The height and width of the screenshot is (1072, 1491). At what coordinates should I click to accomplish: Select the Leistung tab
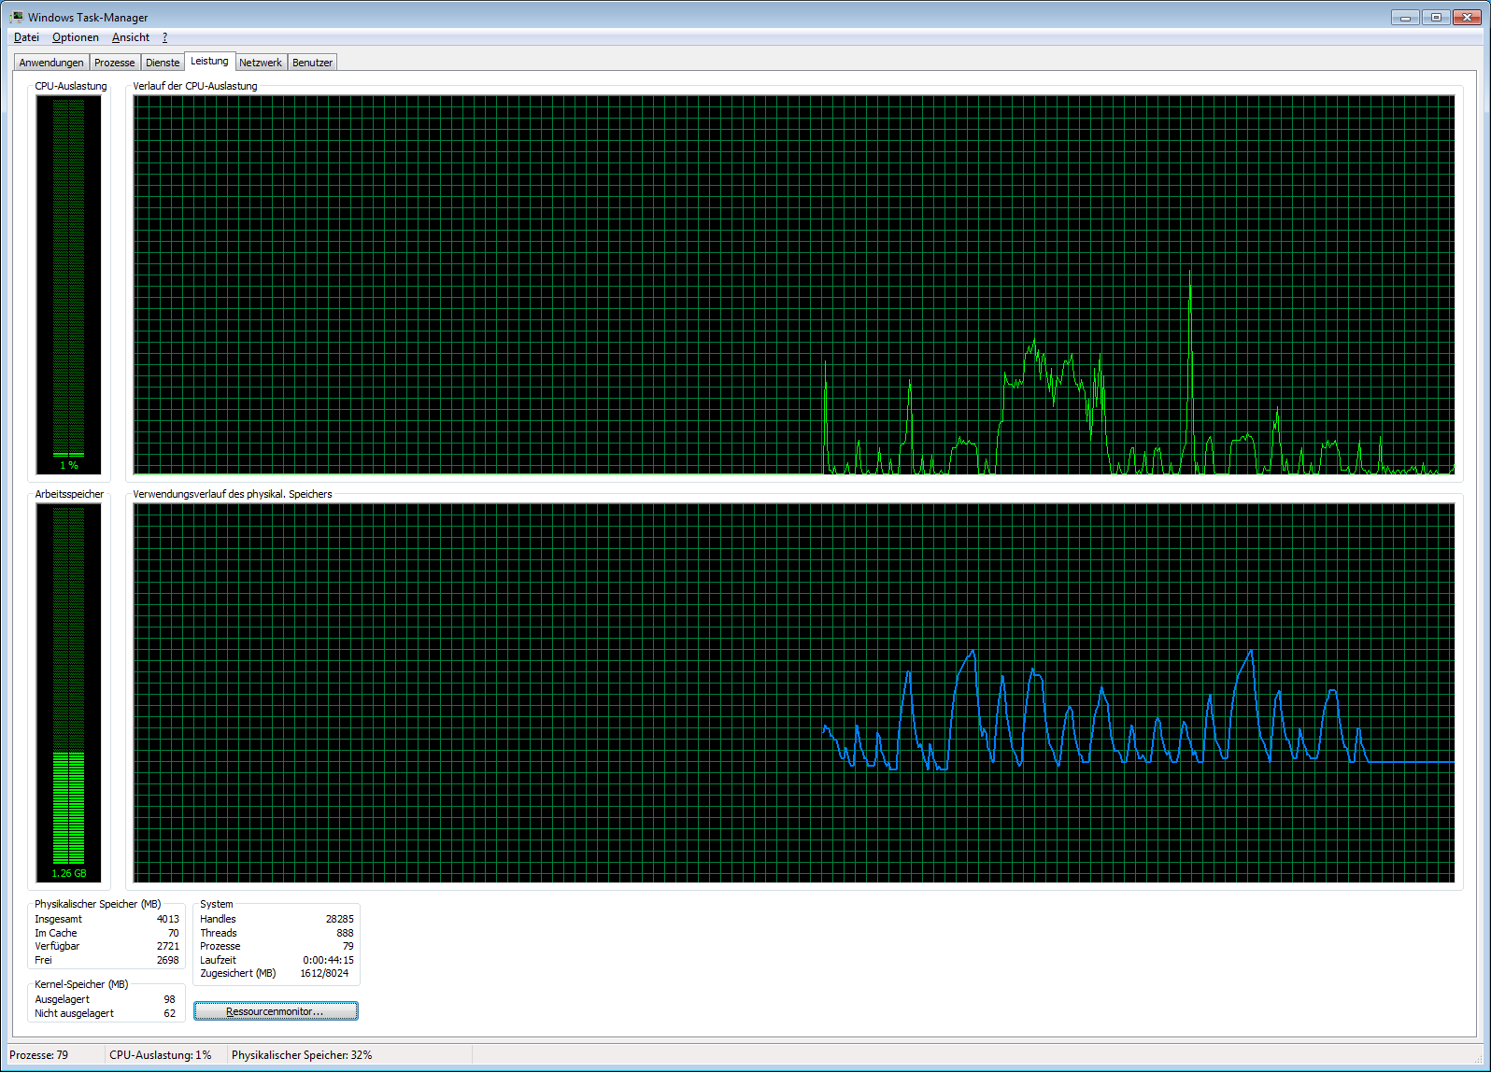(x=209, y=61)
